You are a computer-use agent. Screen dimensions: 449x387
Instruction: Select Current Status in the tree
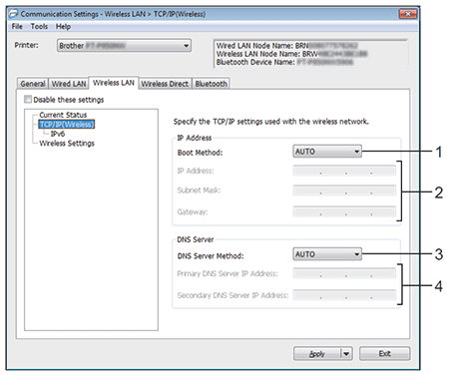63,115
